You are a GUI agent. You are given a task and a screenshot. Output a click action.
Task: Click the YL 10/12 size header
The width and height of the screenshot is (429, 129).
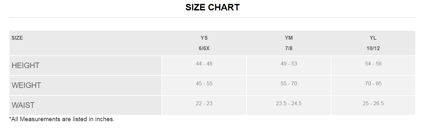(373, 43)
